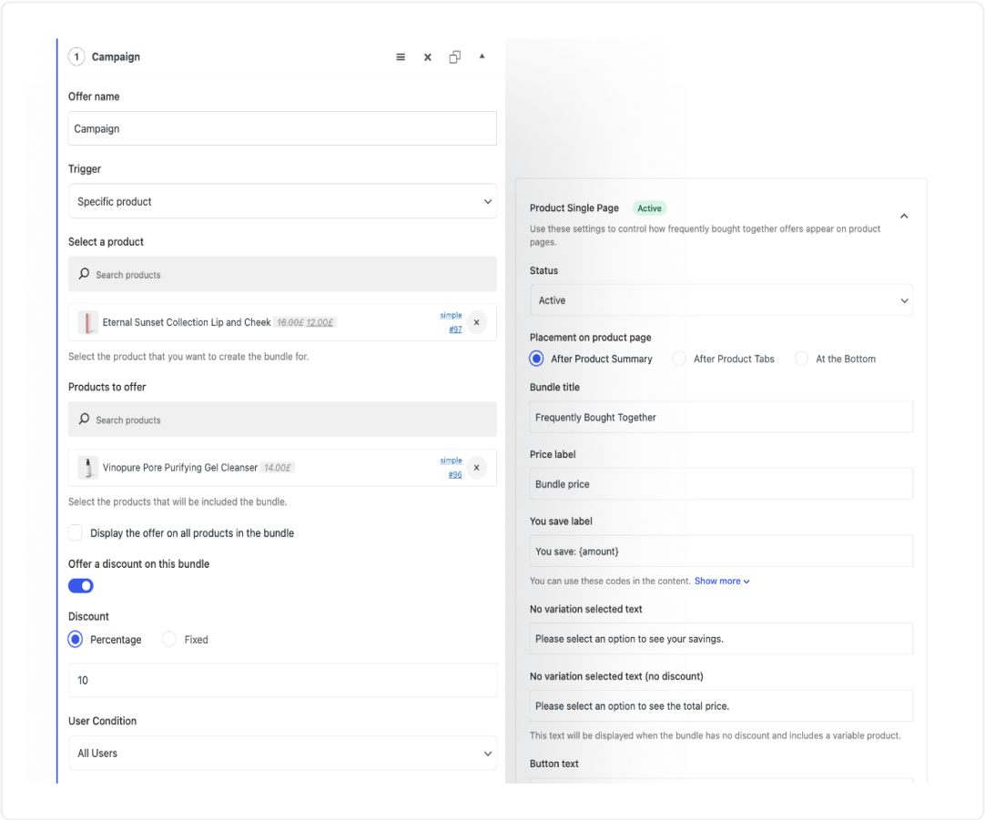The height and width of the screenshot is (820, 985).
Task: Open the Trigger dropdown
Action: coord(282,201)
